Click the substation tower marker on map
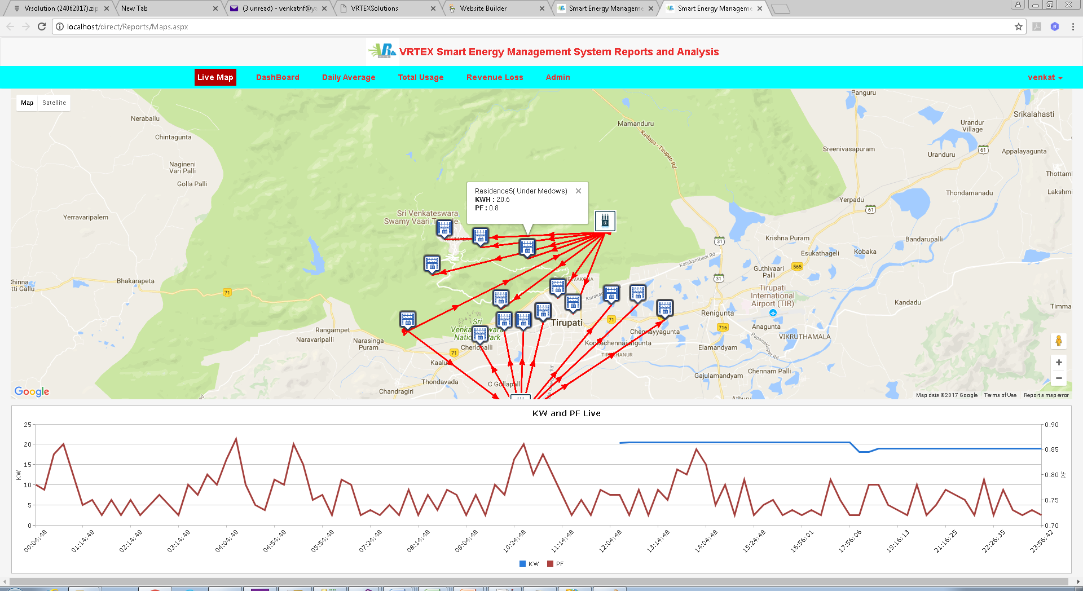Image resolution: width=1083 pixels, height=591 pixels. (605, 220)
